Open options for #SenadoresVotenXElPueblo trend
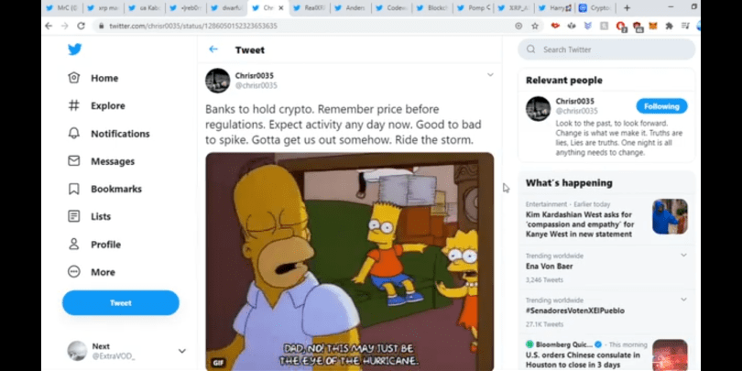The image size is (742, 371). 683,300
